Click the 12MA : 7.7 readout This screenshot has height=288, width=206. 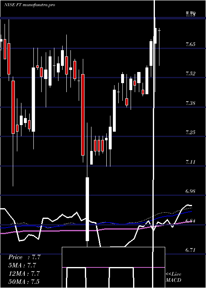tap(24, 273)
